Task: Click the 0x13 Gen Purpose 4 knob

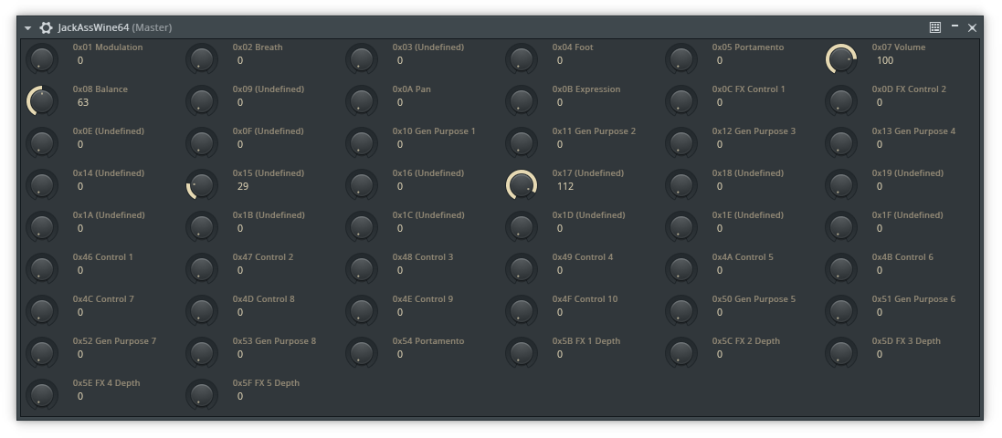Action: pos(841,143)
